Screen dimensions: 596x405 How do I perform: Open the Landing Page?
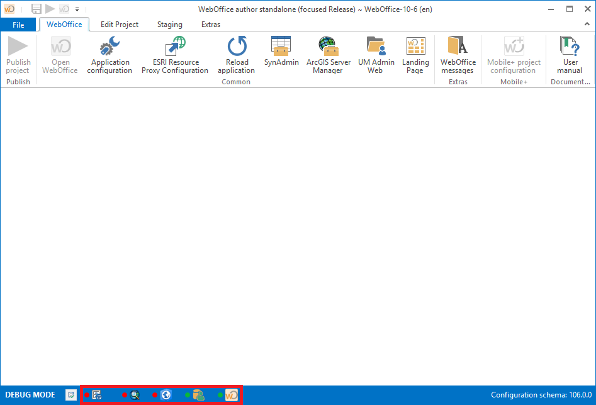415,55
